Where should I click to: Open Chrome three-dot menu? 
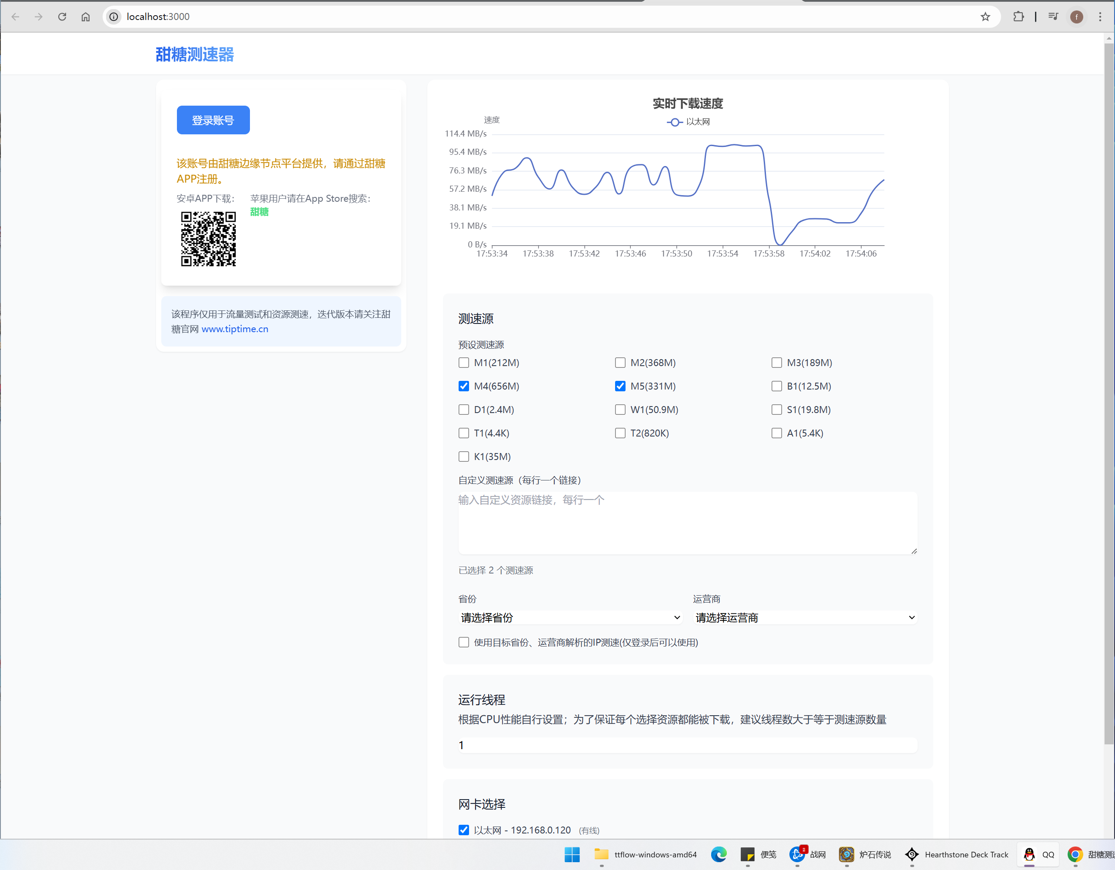1100,17
